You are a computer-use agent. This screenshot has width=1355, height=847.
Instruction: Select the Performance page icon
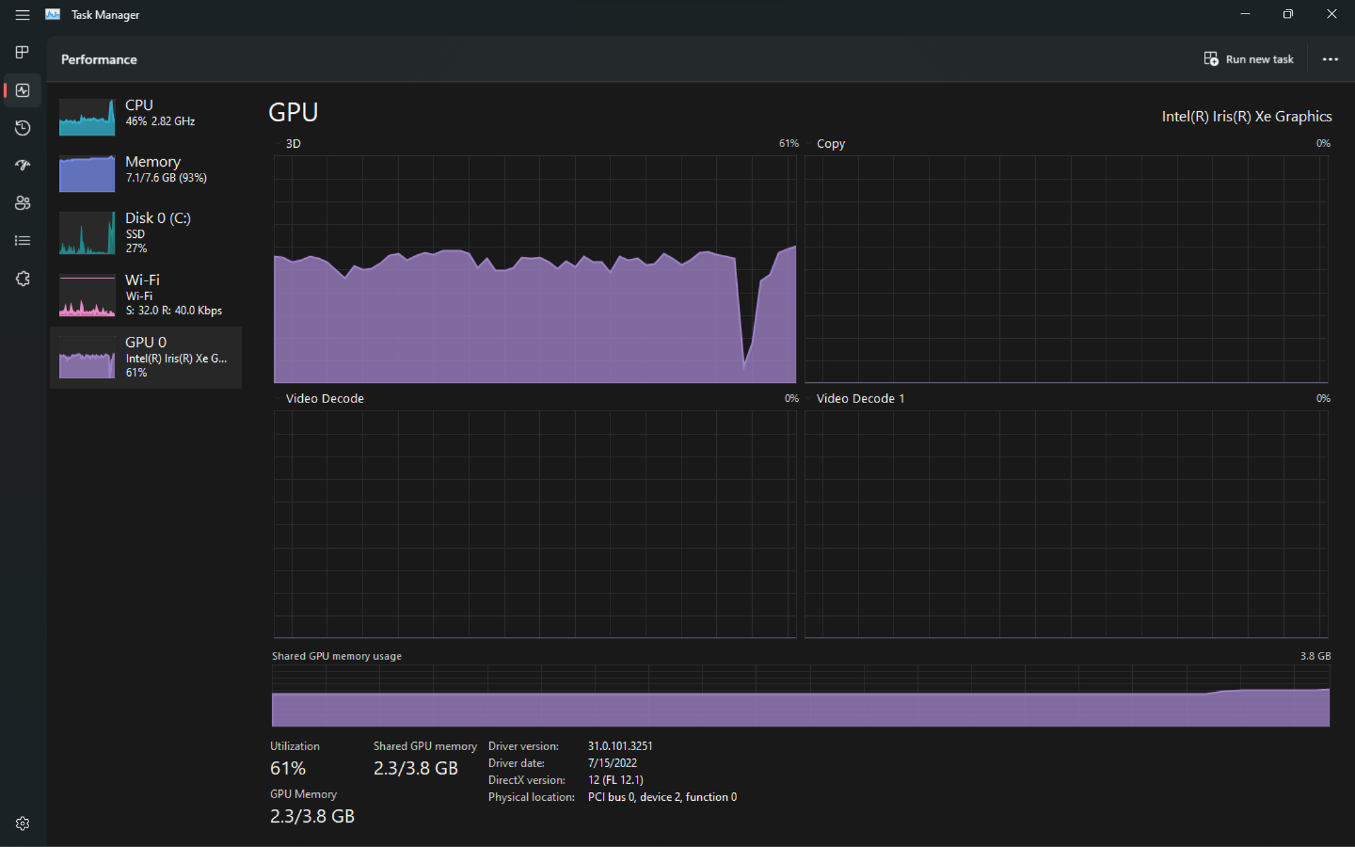(22, 90)
